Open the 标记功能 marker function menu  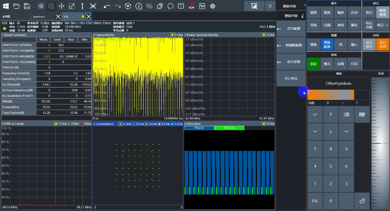[x=369, y=25]
